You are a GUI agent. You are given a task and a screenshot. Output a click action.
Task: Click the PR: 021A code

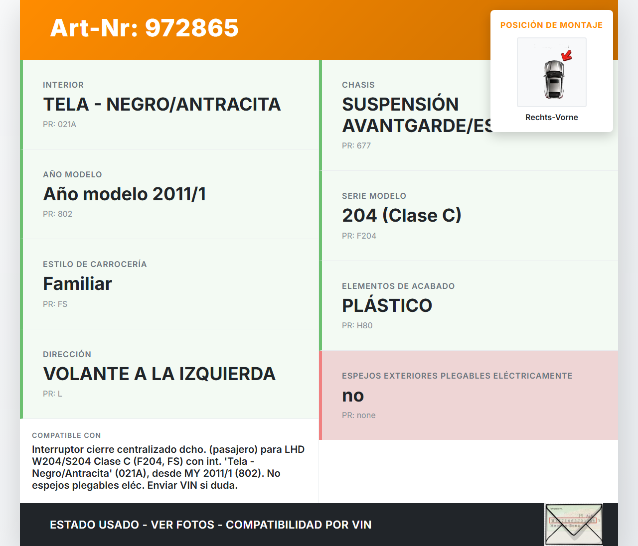click(x=59, y=125)
